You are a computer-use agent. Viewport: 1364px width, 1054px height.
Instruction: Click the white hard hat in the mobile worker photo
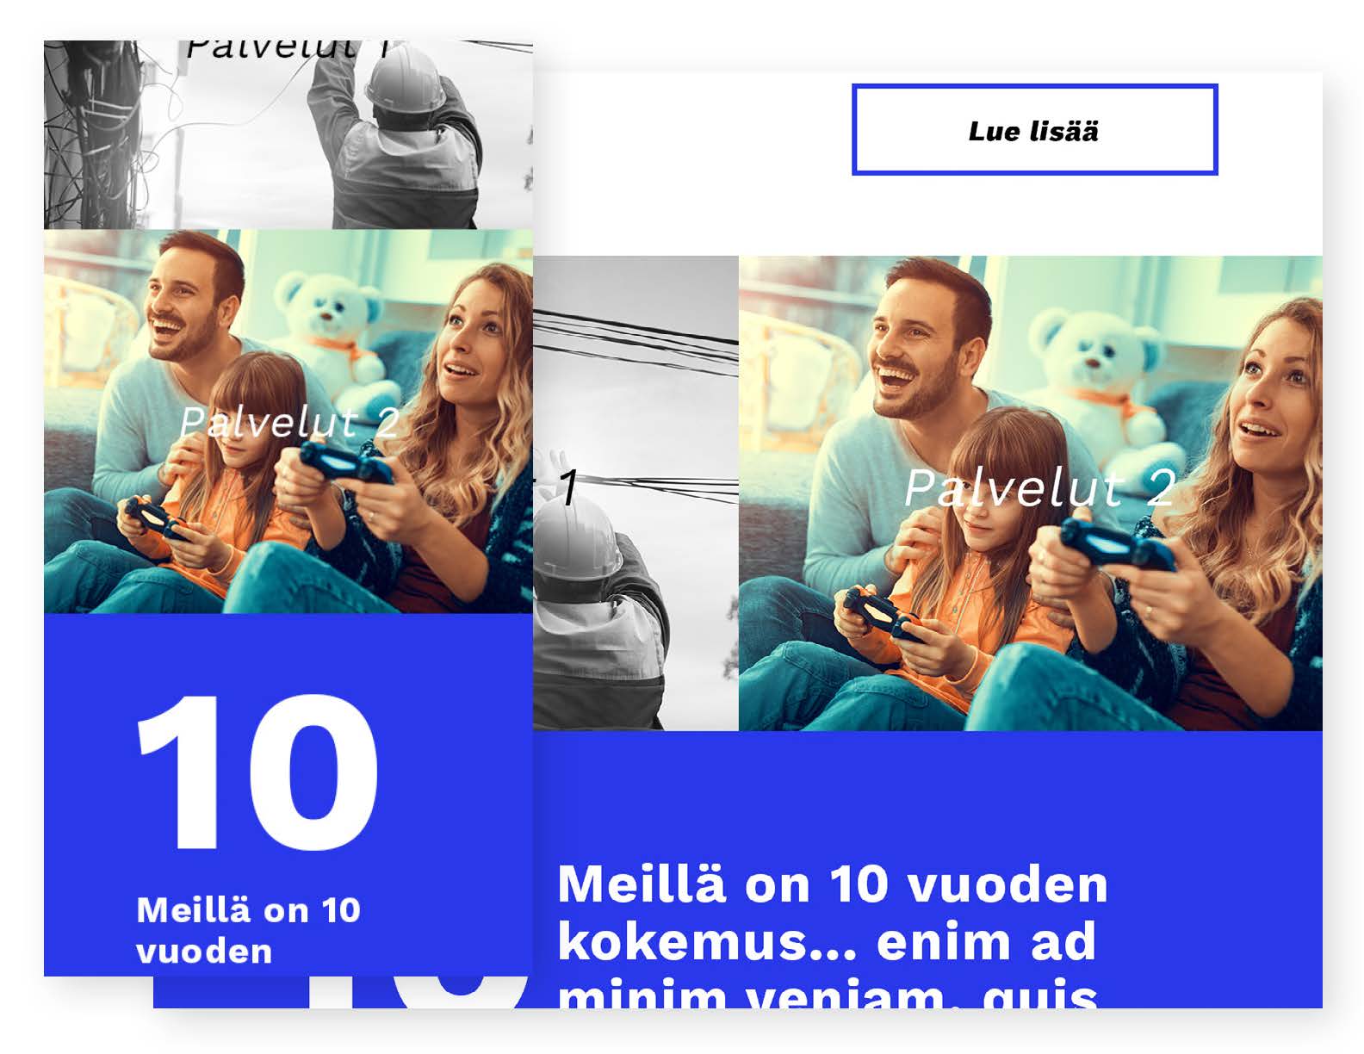coord(405,78)
